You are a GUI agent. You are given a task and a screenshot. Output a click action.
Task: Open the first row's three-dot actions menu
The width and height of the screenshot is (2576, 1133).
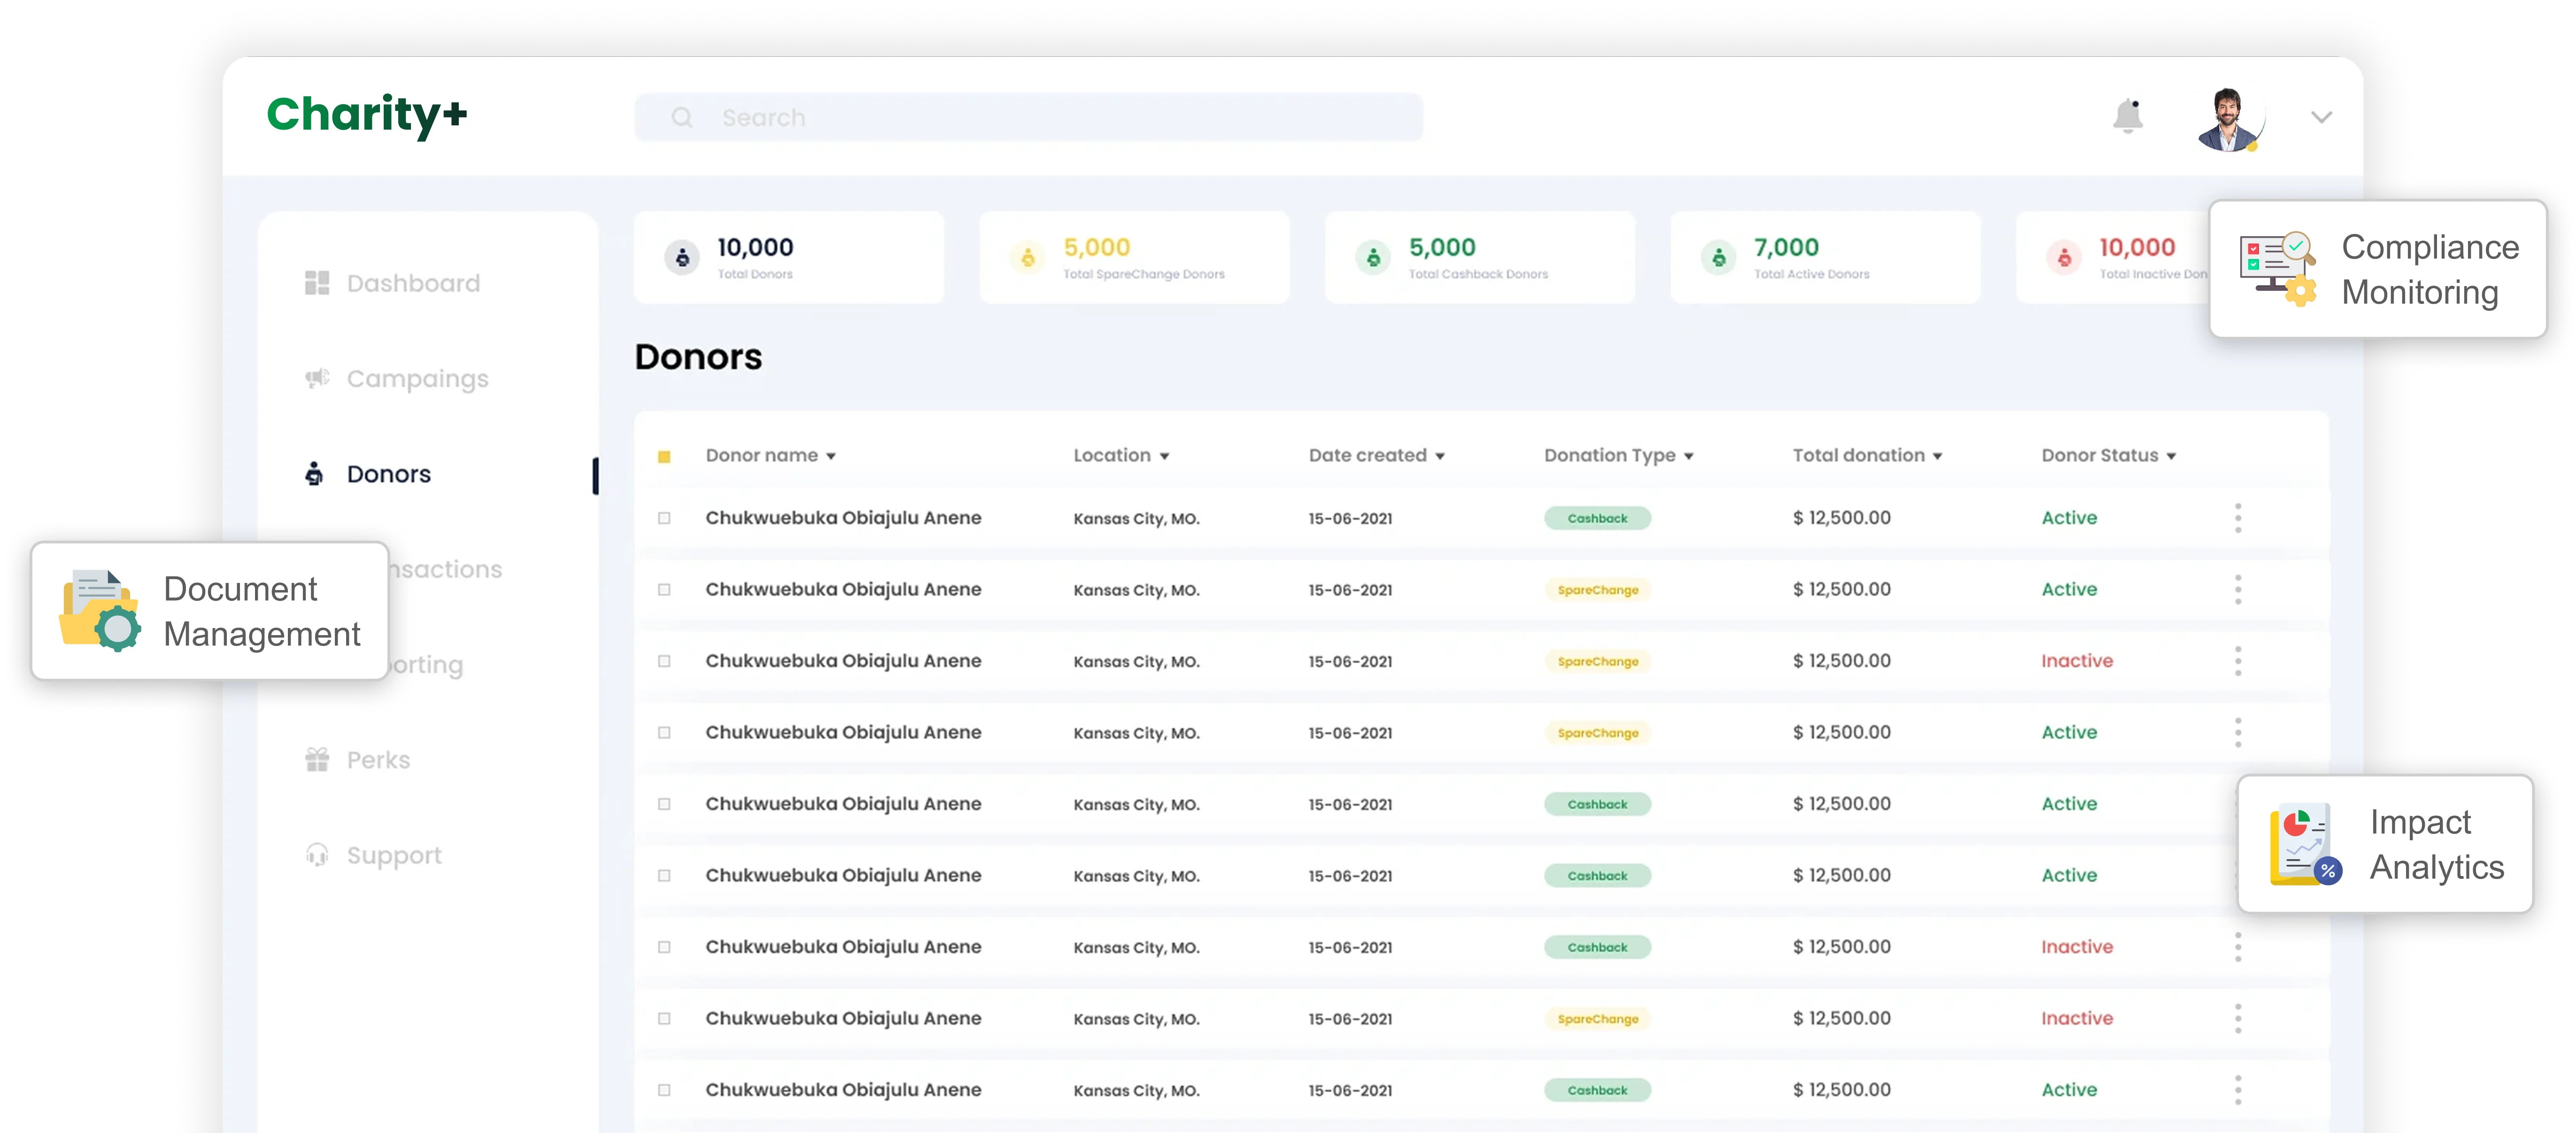pyautogui.click(x=2238, y=518)
